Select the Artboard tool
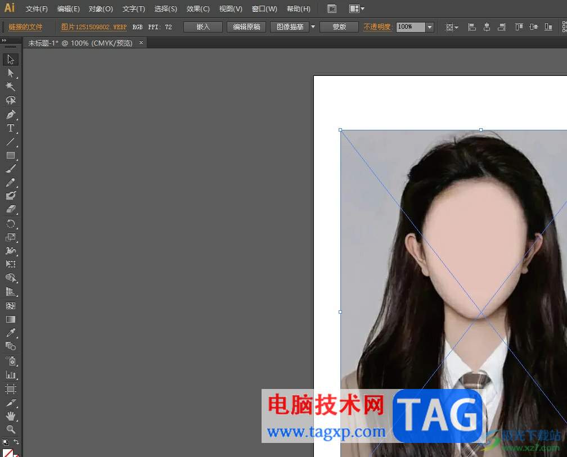The width and height of the screenshot is (567, 457). click(11, 389)
